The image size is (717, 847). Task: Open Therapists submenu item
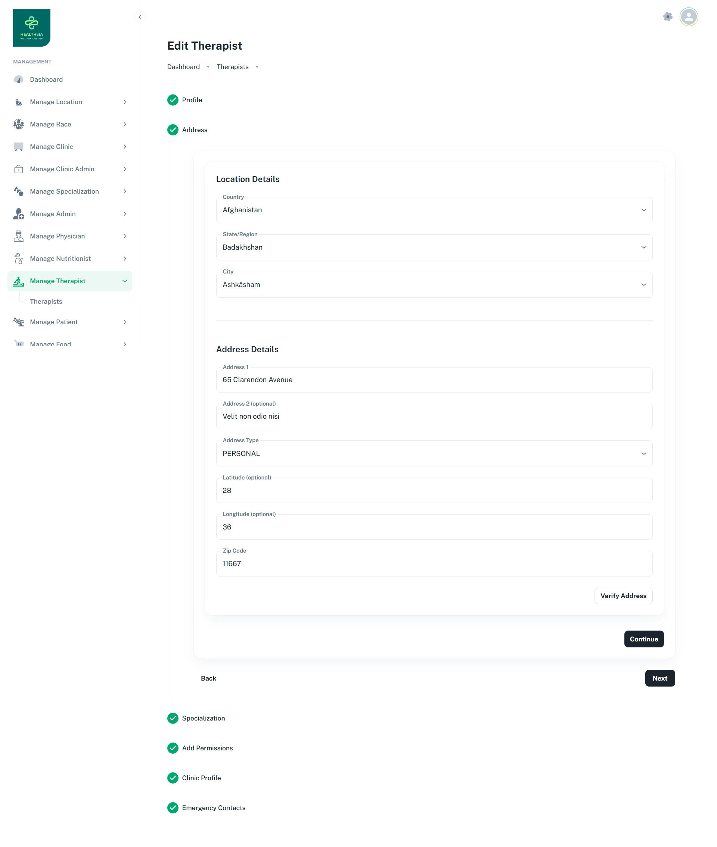(46, 301)
